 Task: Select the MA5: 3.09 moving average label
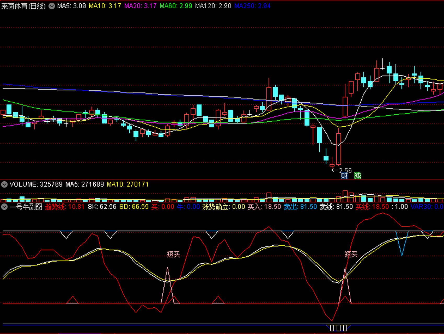[x=71, y=6]
